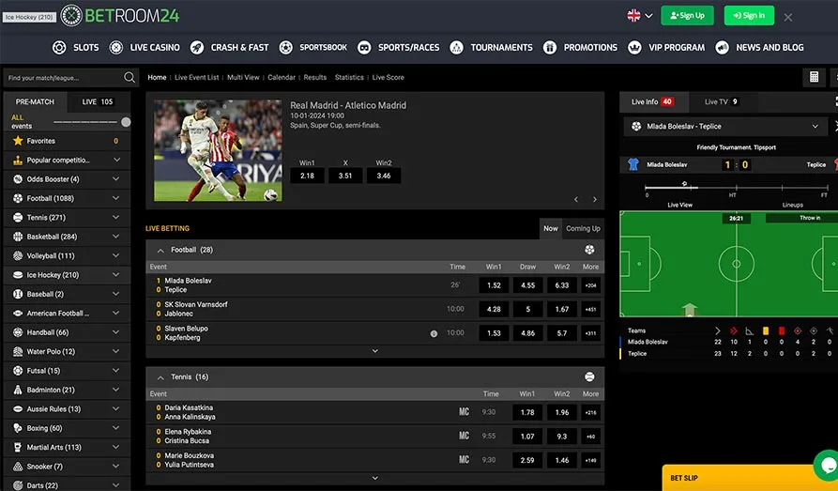This screenshot has height=491, width=838.
Task: Click the Ice Hockey puck icon in sidebar
Action: point(18,275)
